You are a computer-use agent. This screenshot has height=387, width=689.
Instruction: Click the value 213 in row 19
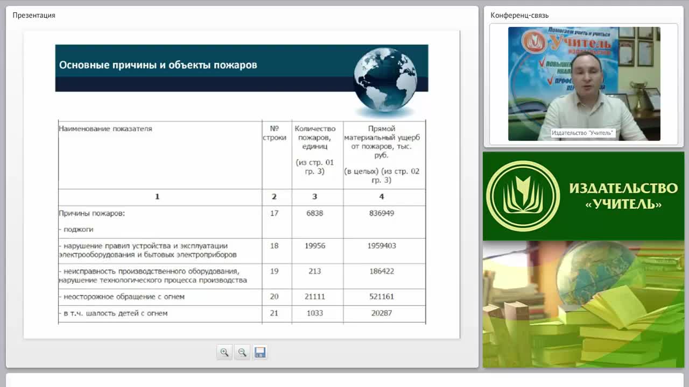(315, 271)
